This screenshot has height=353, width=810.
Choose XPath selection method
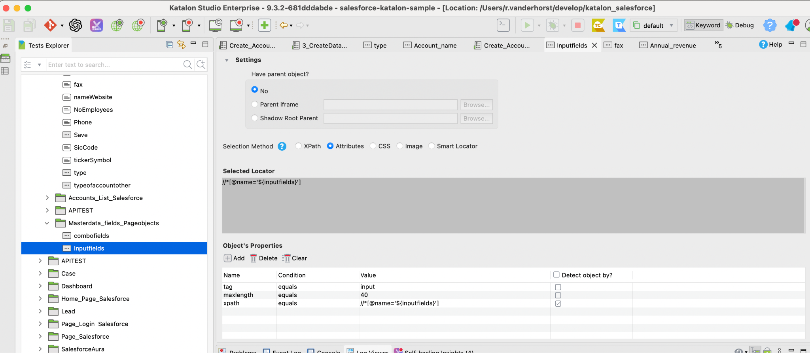click(299, 146)
